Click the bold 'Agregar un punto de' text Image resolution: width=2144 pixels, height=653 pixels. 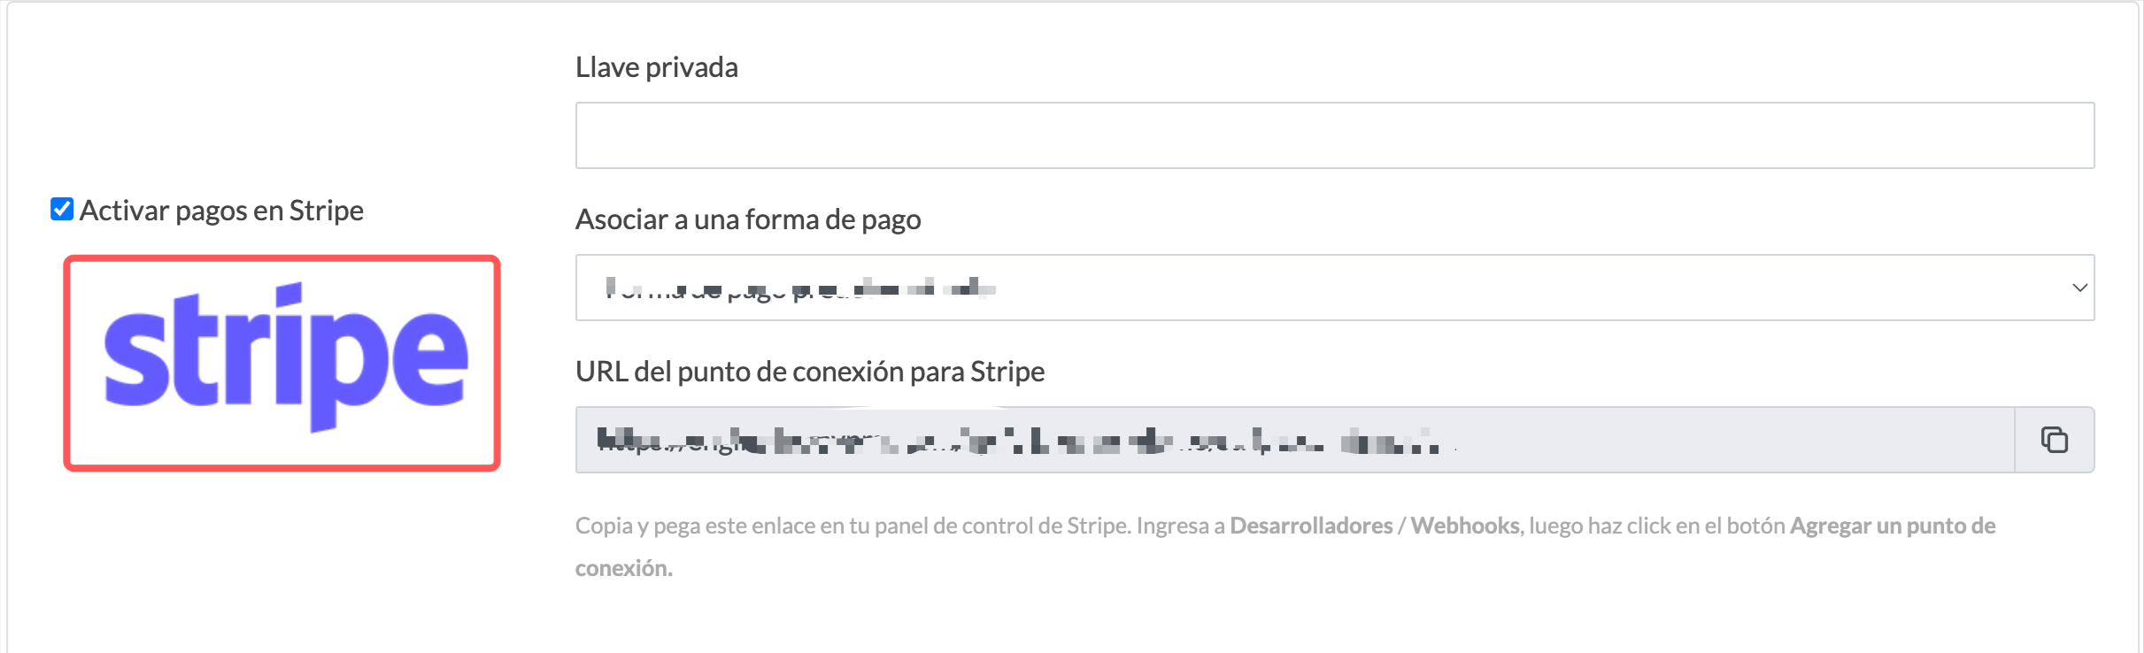(1893, 526)
